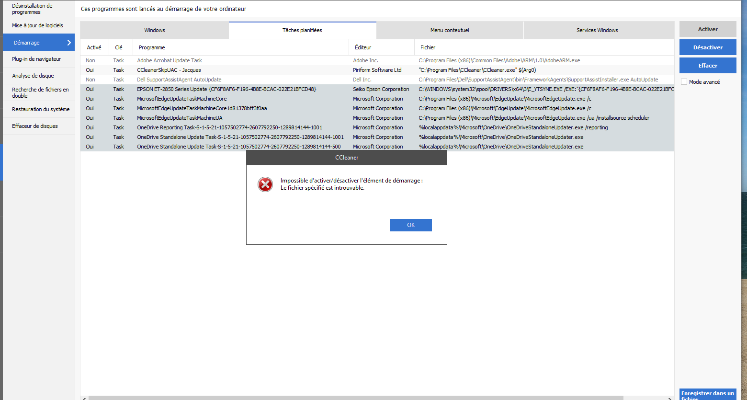The width and height of the screenshot is (747, 400).
Task: Open Restauration du système
Action: click(38, 109)
